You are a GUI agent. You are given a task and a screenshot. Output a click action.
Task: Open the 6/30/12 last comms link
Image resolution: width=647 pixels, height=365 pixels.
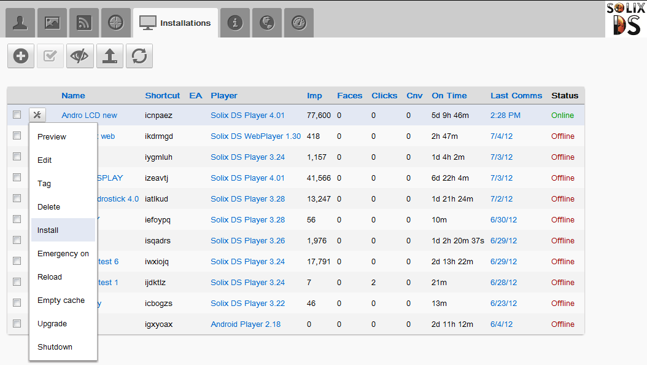coord(503,219)
